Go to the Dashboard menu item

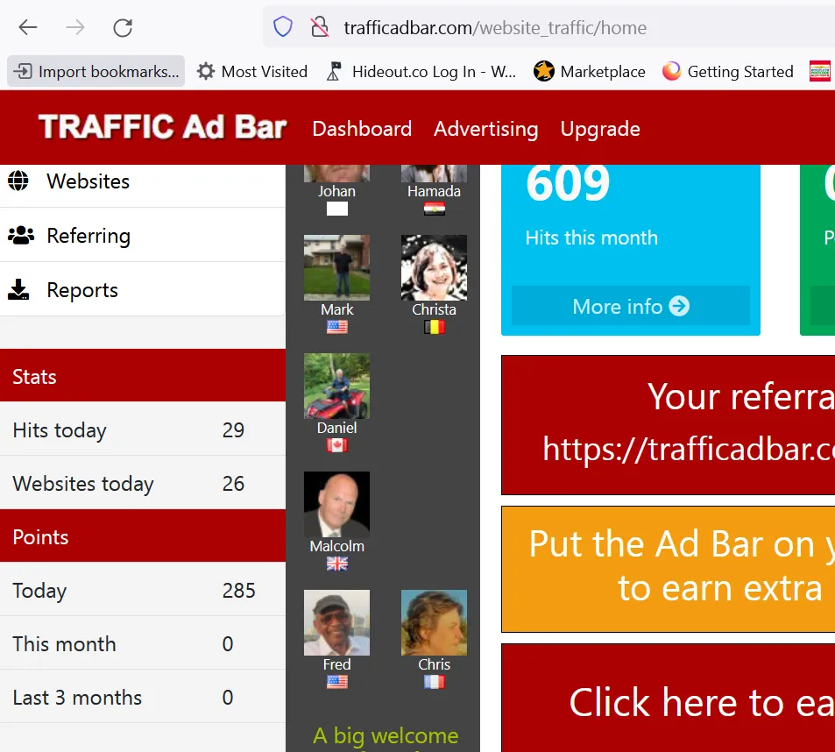(362, 129)
